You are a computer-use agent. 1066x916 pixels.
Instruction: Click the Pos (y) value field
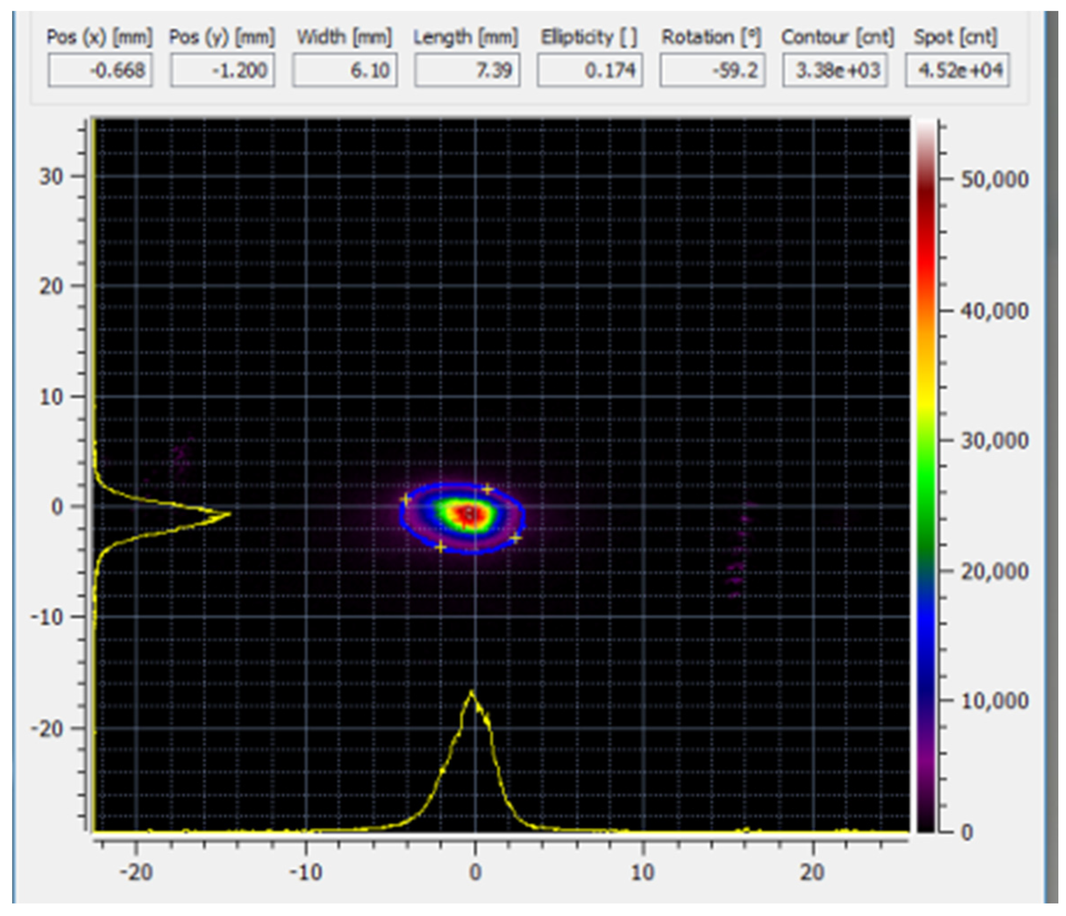(222, 70)
